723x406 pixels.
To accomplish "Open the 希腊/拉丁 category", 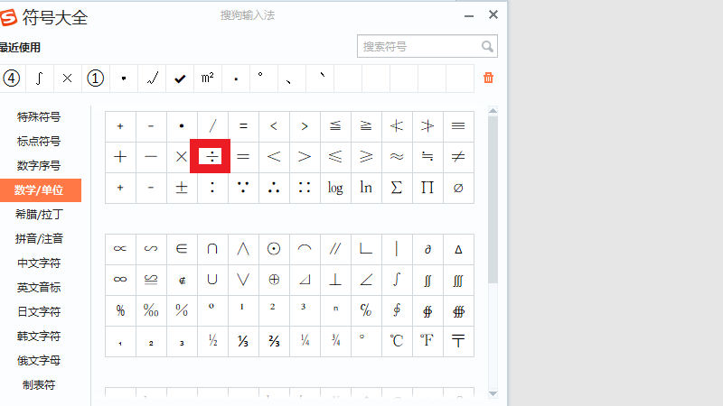I will point(39,215).
